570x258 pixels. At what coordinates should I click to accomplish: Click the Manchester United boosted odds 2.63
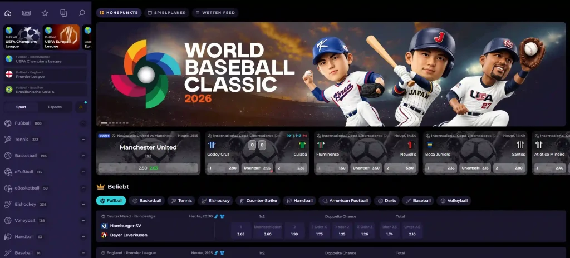[x=148, y=168]
